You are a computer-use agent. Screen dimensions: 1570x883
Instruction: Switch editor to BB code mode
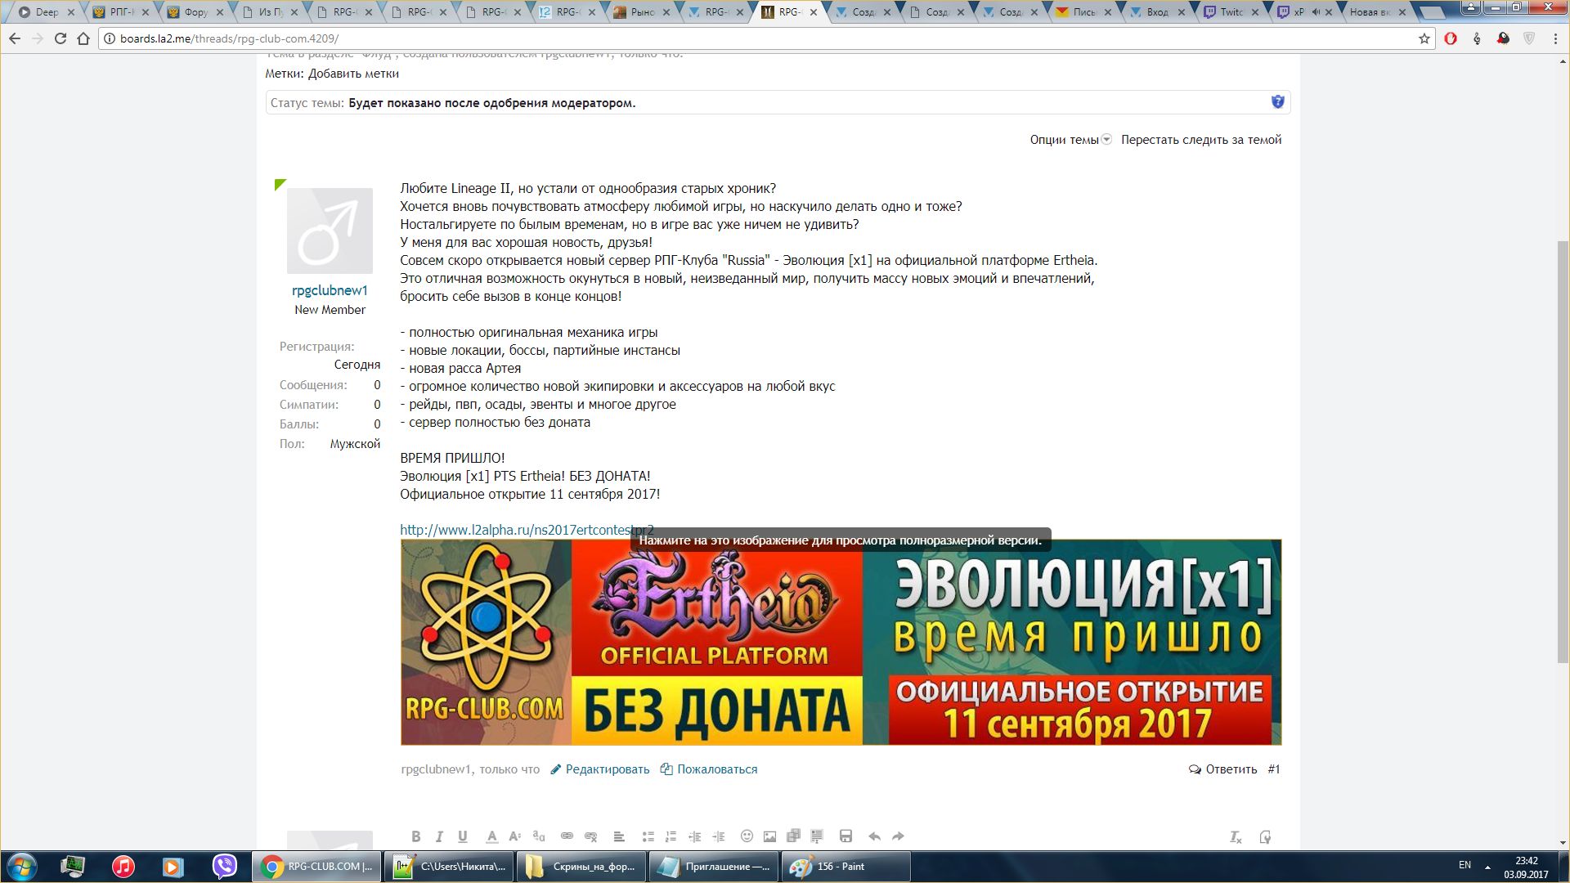(x=1265, y=836)
